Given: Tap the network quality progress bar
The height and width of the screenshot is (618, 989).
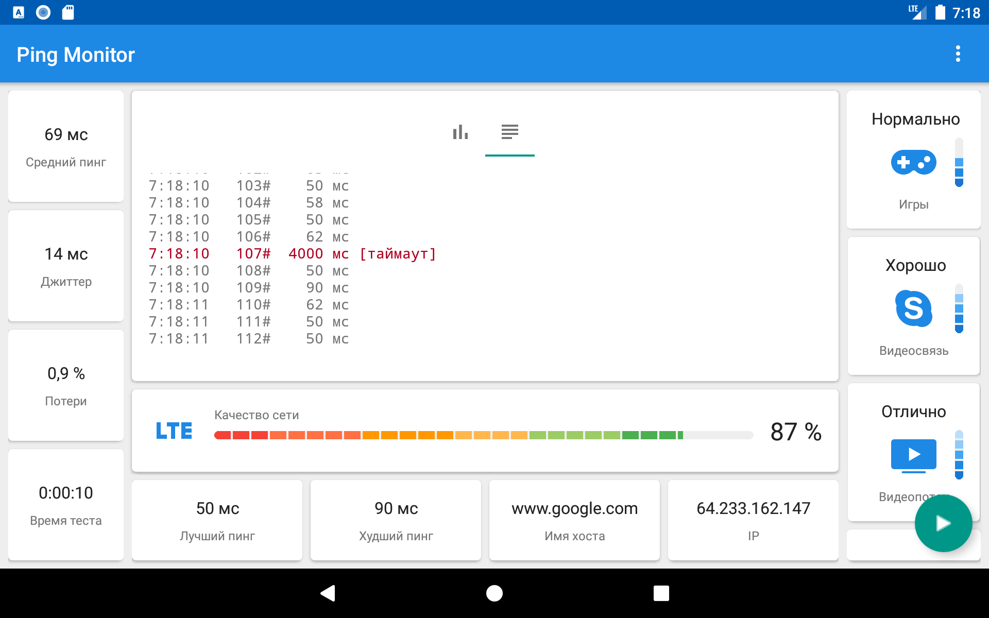Looking at the screenshot, I should click(x=484, y=435).
